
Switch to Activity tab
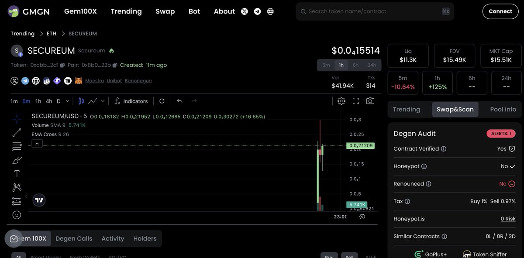(113, 238)
